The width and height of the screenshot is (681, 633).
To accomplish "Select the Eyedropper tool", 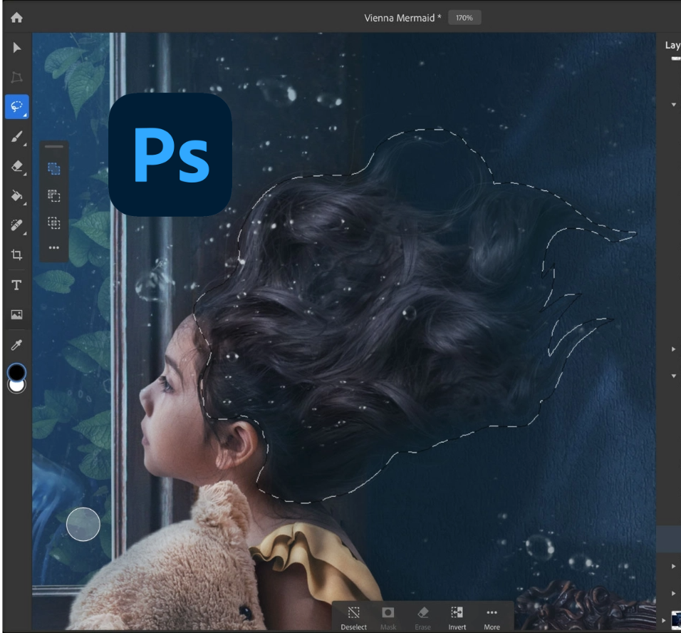I will click(16, 345).
